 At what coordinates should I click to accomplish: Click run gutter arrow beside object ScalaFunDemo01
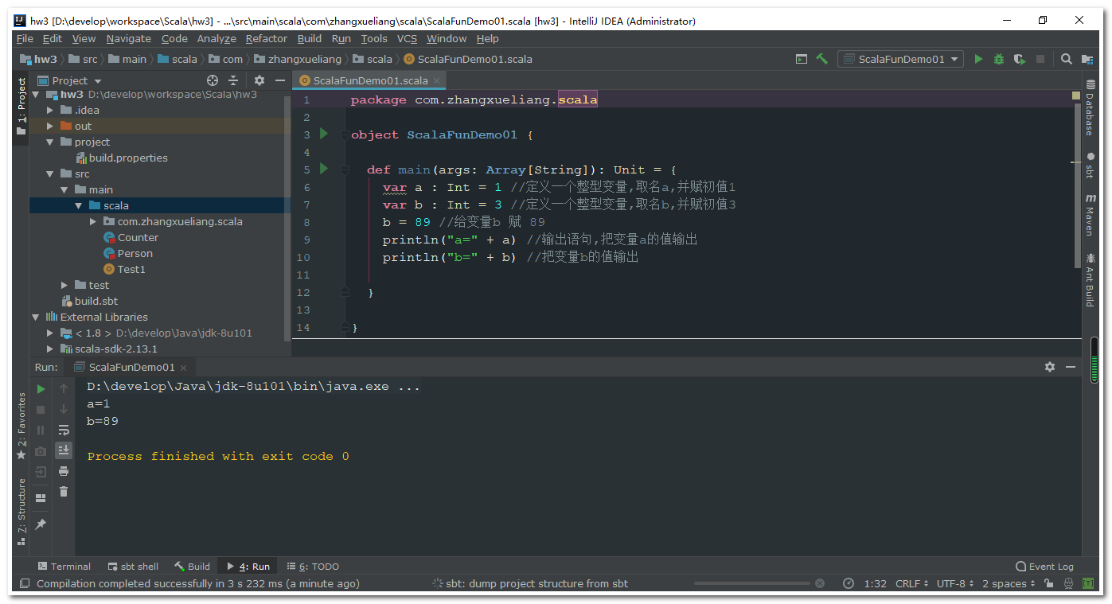[x=324, y=134]
